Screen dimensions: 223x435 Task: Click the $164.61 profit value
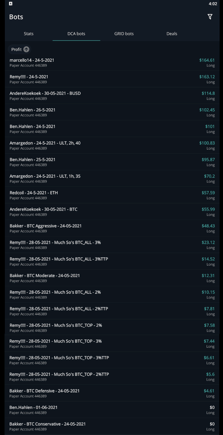point(207,60)
